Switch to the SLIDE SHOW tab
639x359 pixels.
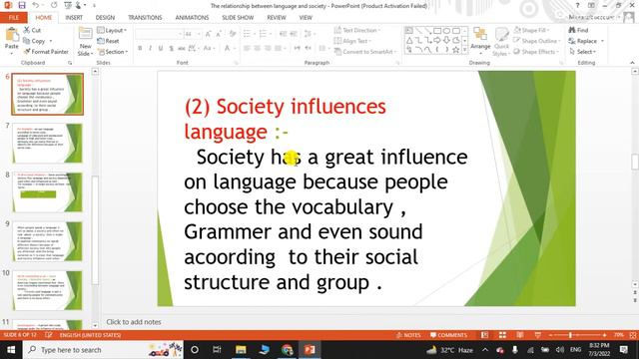point(238,18)
